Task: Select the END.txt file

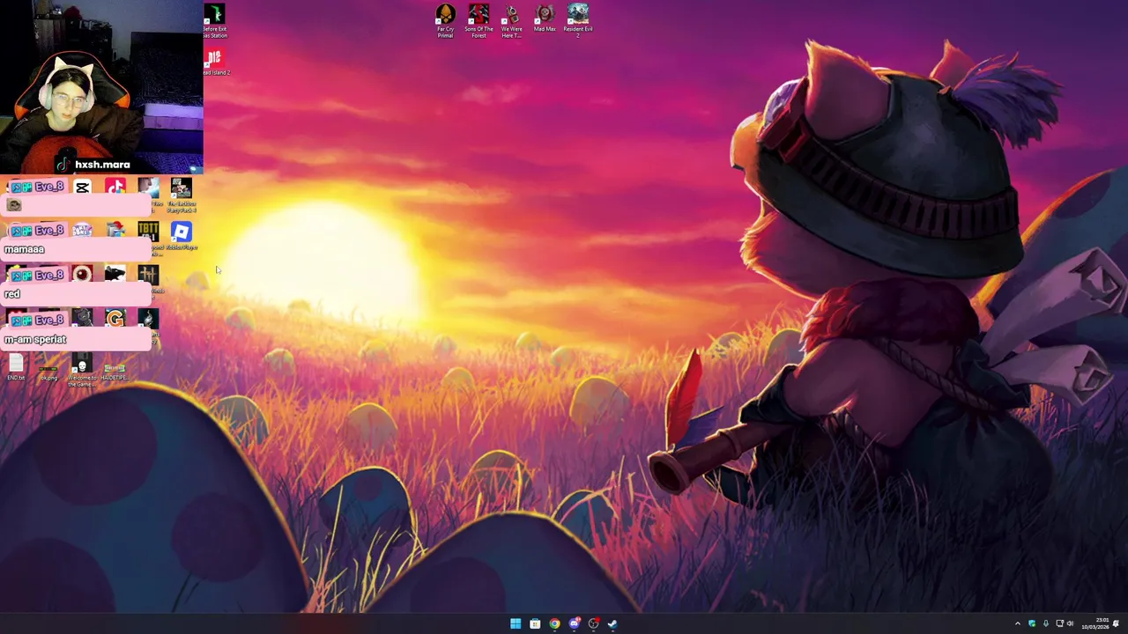Action: click(x=16, y=368)
